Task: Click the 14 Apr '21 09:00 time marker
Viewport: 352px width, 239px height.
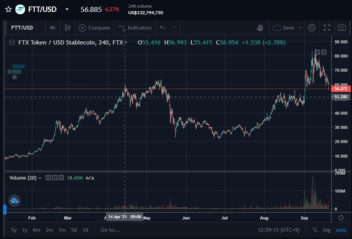Action: pos(125,217)
